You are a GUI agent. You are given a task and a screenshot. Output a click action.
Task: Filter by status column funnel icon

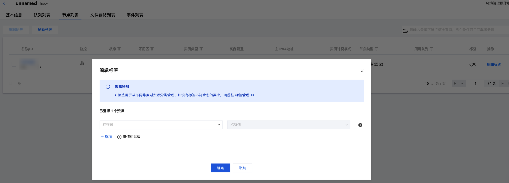point(119,49)
